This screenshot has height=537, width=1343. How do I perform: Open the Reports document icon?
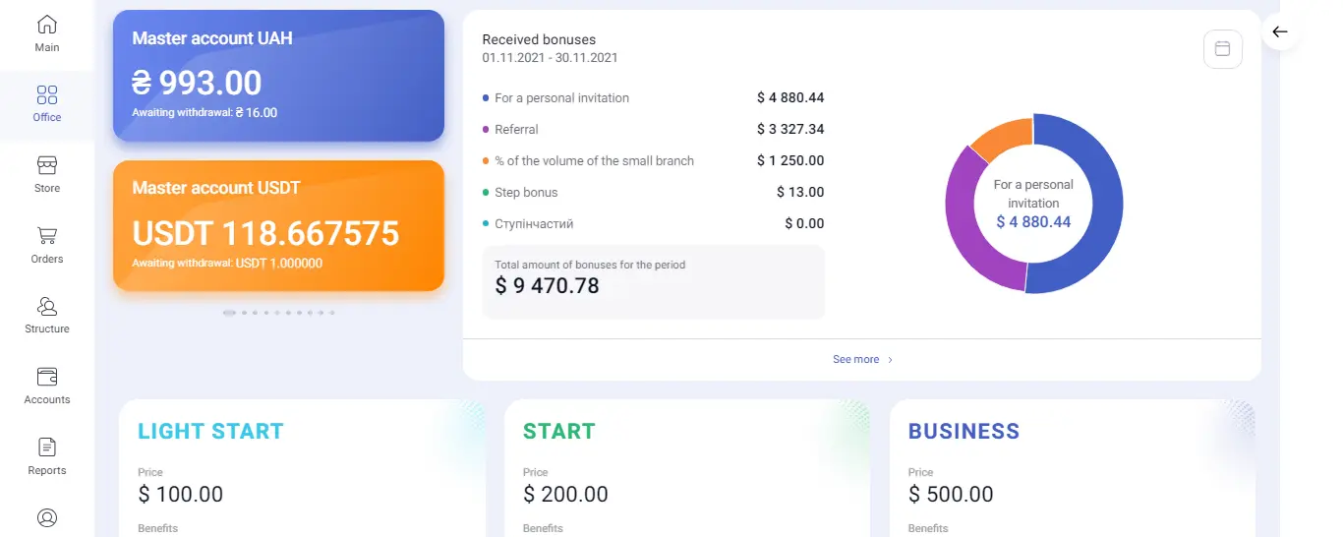point(47,447)
